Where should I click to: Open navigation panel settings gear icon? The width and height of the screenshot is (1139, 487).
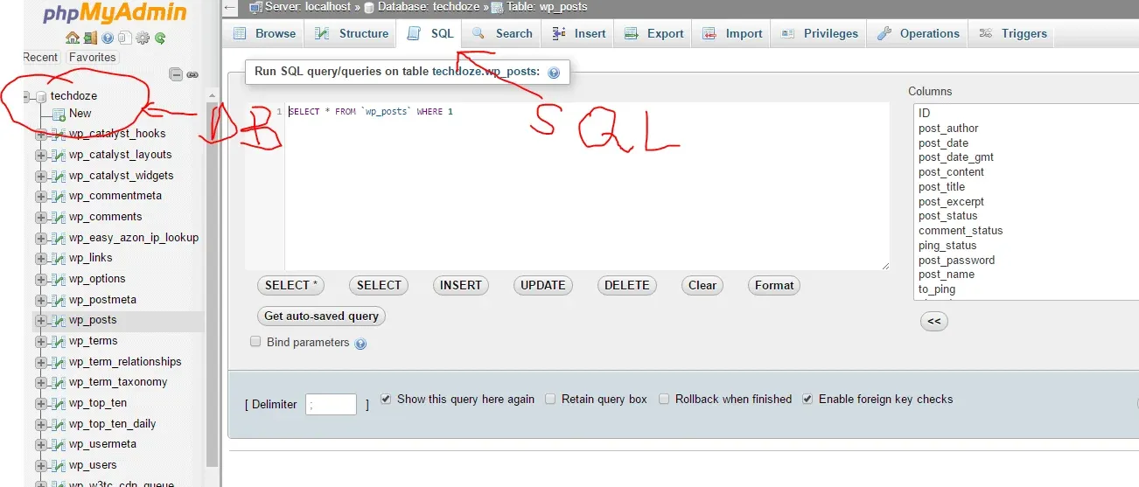[143, 38]
